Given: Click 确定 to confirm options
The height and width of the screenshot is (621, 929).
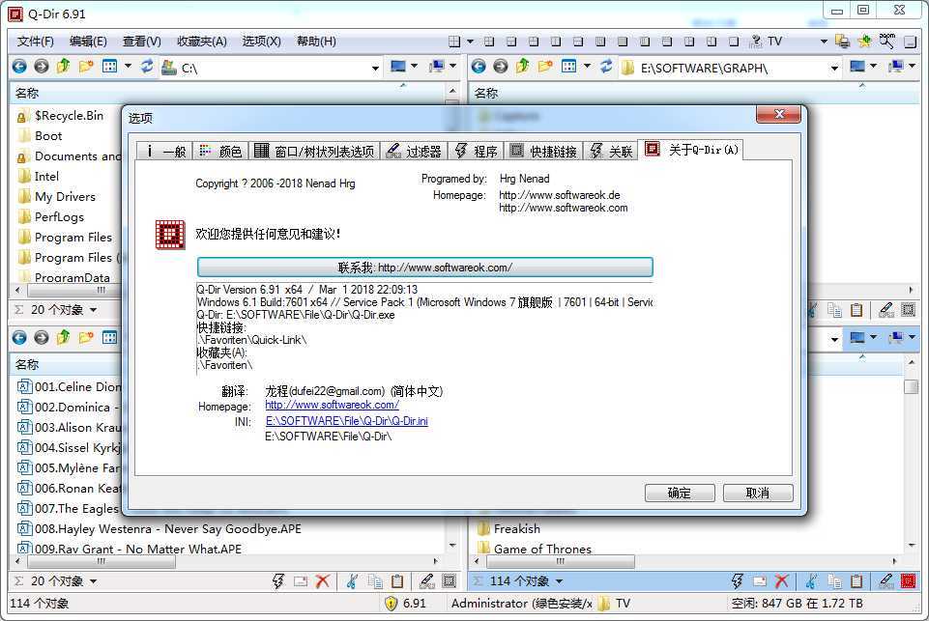Looking at the screenshot, I should 680,494.
